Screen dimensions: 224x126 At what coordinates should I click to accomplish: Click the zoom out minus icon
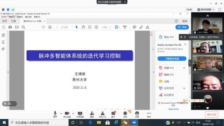[90, 27]
